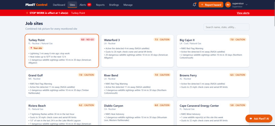275x126 pixels.
Task: Click the chat bubble icon on Ask PlanIT AI
Action: (251, 119)
